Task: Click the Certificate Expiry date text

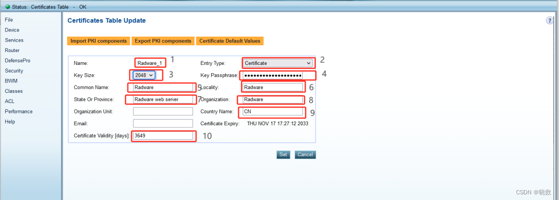Action: [278, 124]
